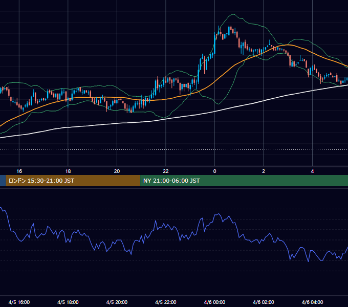Select the ロンドン 15:30-21:00 JST session bar
This screenshot has width=348, height=307.
[73, 181]
